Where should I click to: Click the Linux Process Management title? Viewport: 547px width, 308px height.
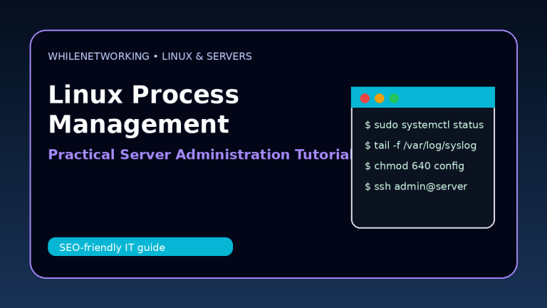tap(143, 109)
